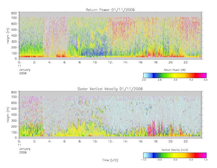Viewport: 217px width, 168px height.
Task: Click the '20:' time tick under Vertical Velocity chart
Action: (x=171, y=141)
